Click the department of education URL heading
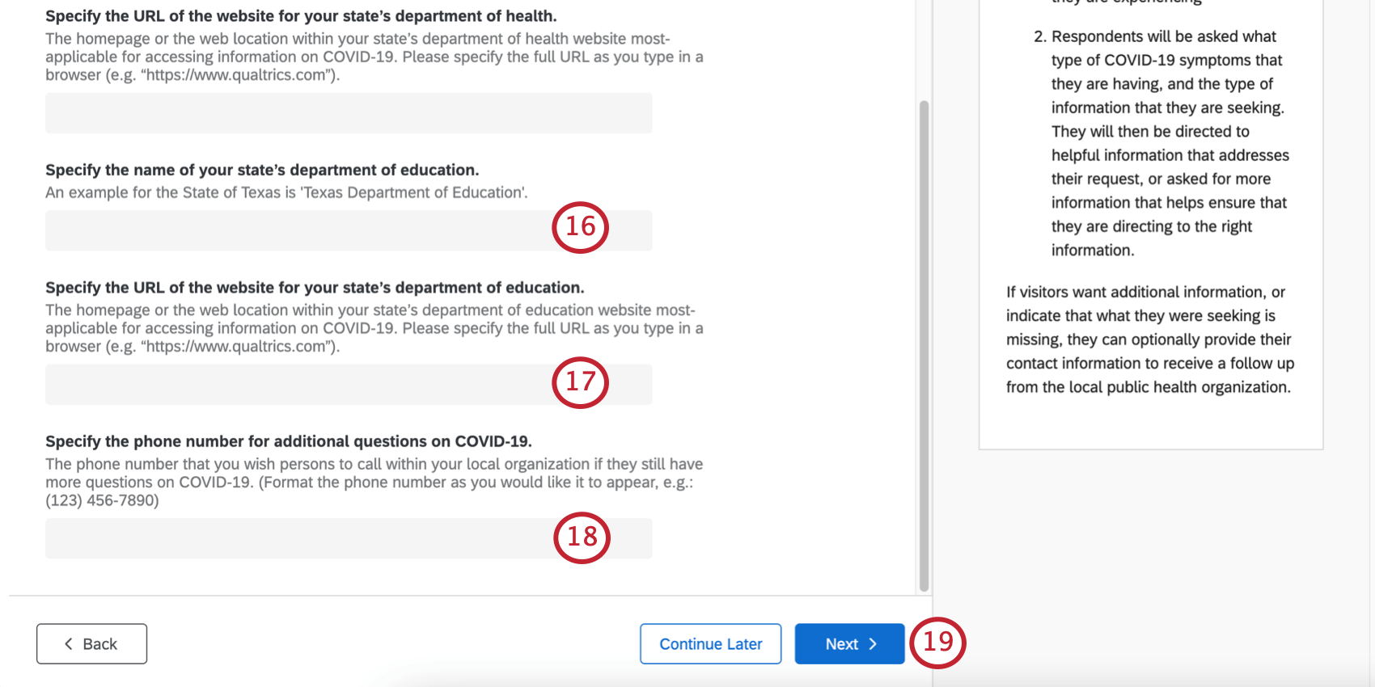Screen dimensions: 1375x687 [315, 288]
